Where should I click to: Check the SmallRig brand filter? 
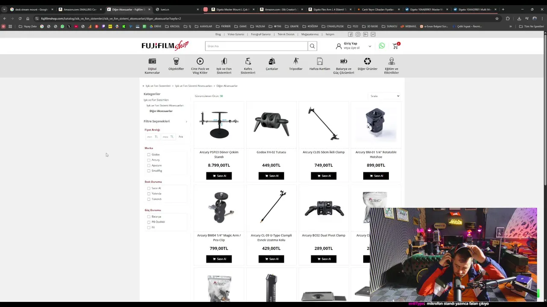coord(149,171)
